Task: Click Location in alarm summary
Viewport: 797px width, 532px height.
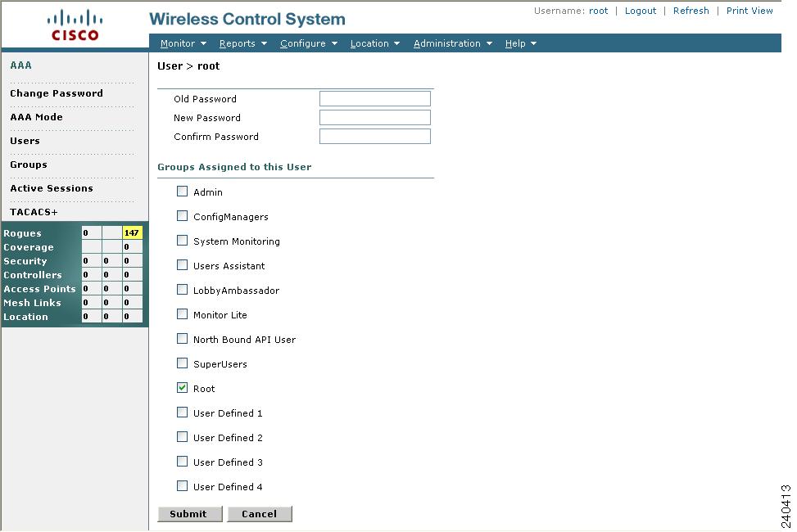Action: [x=25, y=317]
